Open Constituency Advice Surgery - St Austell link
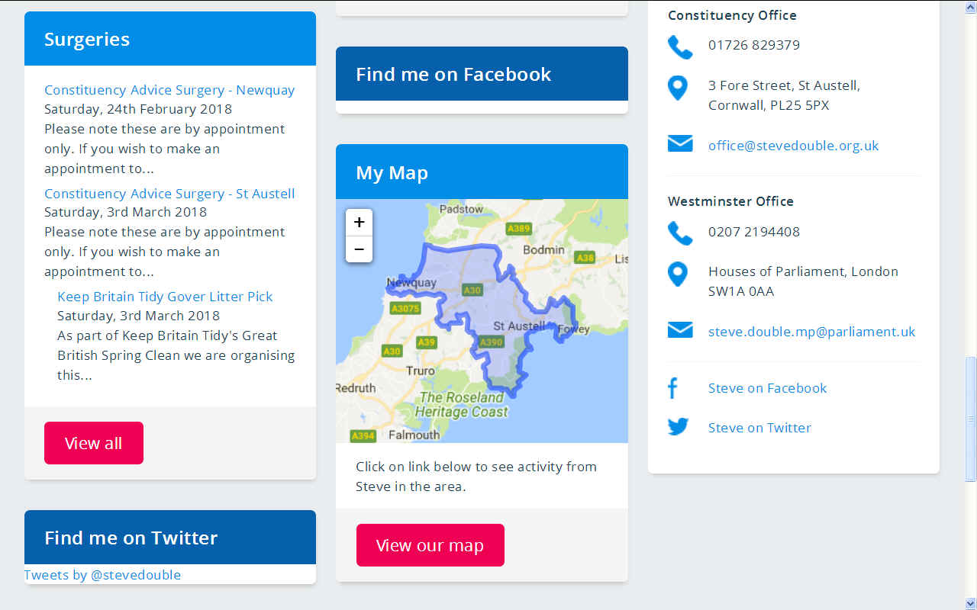Screen dimensions: 977x610 pos(169,194)
